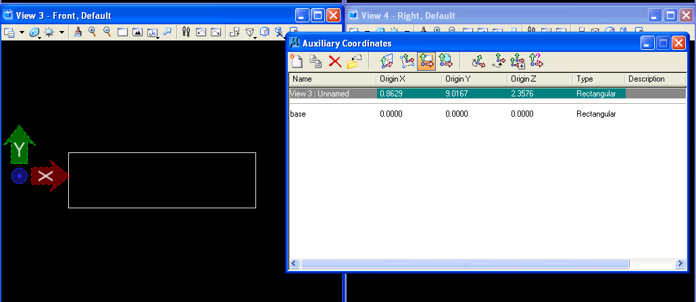Viewport: 696px width, 302px height.
Task: Open dropdown arrow beside brightness icon
Action: coord(61,32)
